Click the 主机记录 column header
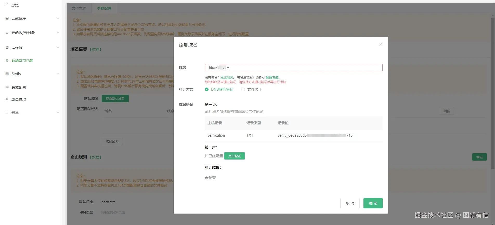 [x=215, y=123]
